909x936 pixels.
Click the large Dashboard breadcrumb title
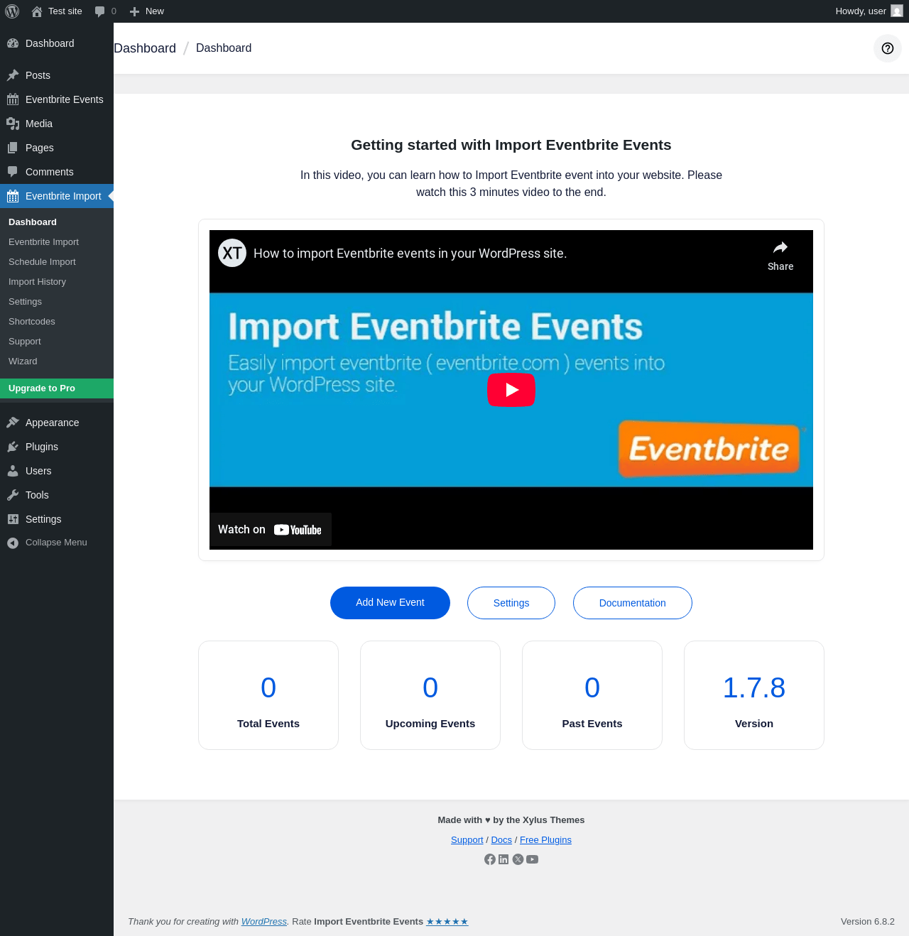145,48
